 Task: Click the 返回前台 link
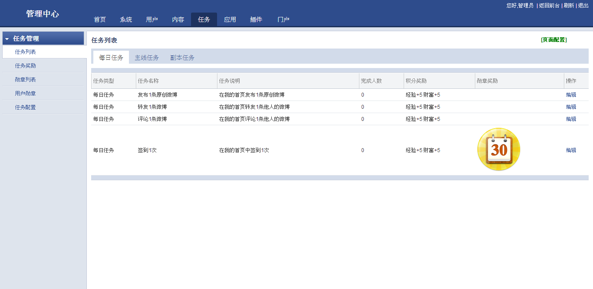click(x=549, y=6)
